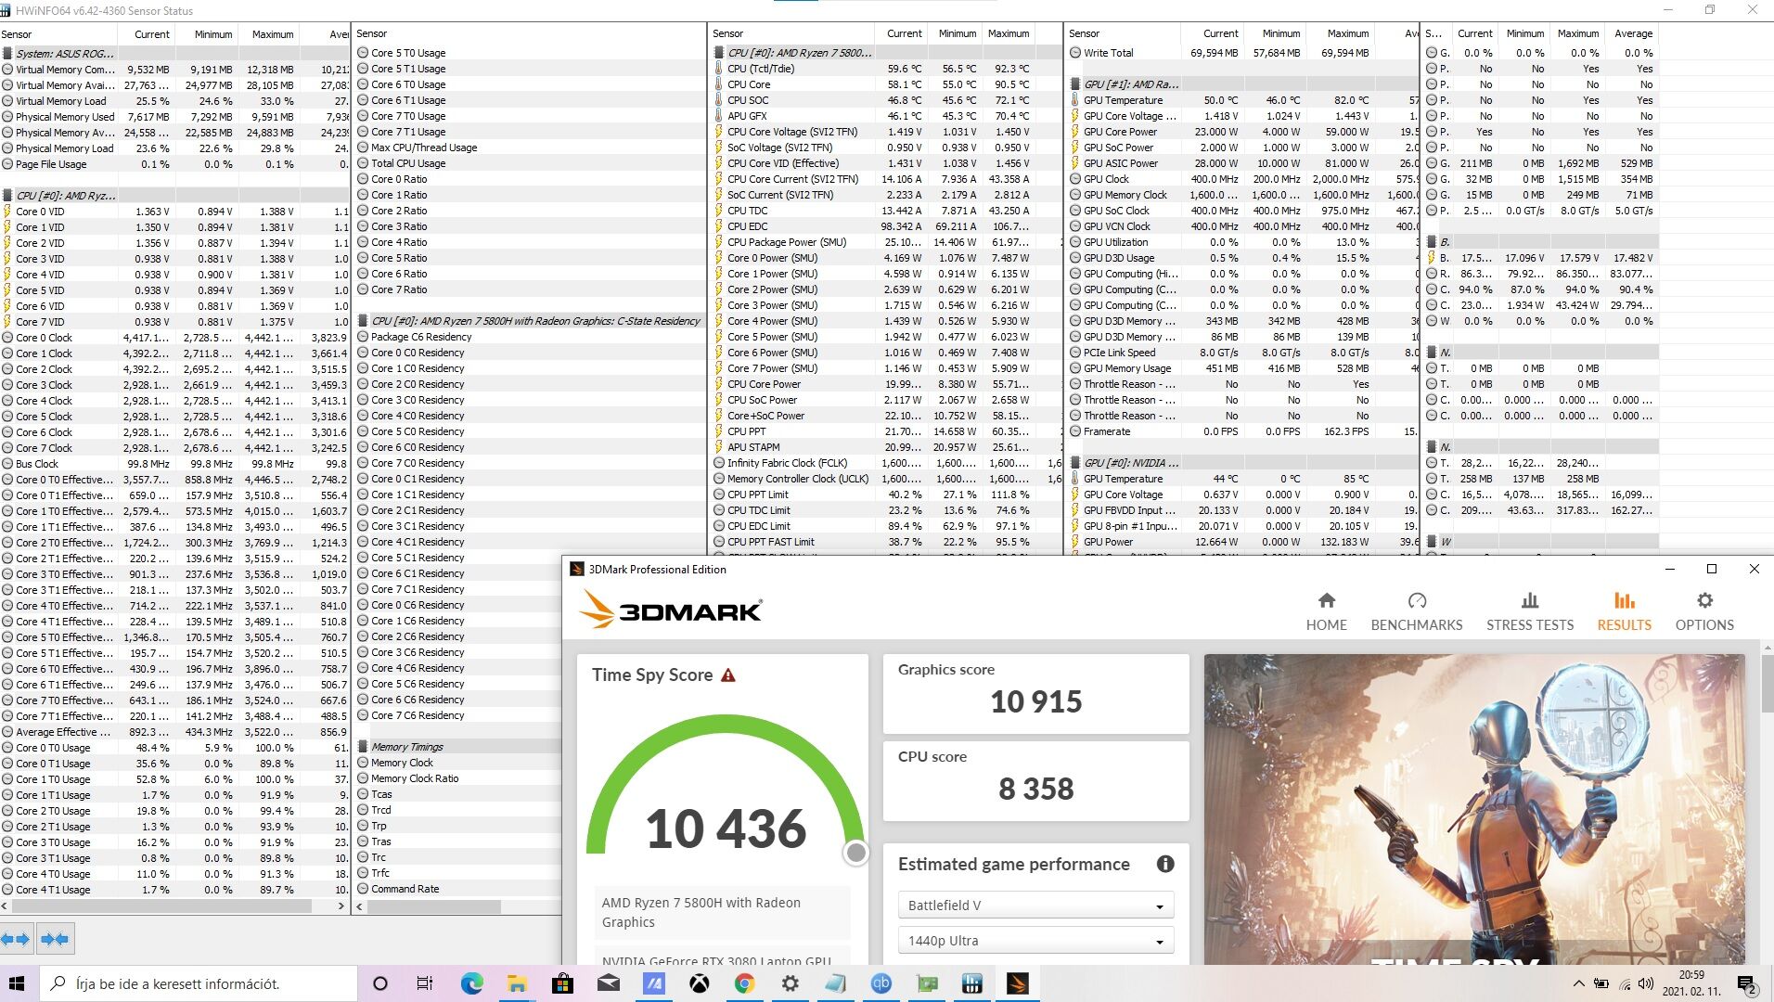The image size is (1774, 1002).
Task: Click the Graphics score value 10 915
Action: point(1036,701)
